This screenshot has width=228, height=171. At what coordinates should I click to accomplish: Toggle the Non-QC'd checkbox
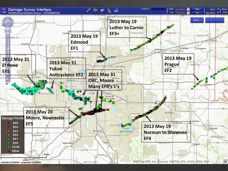tap(218, 12)
